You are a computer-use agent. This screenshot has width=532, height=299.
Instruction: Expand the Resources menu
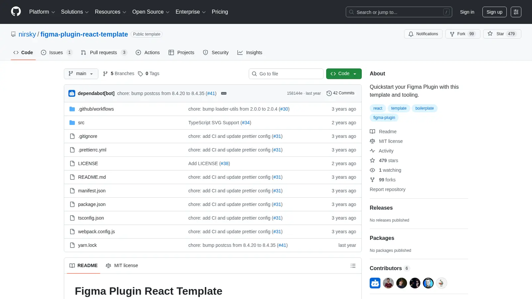[110, 12]
